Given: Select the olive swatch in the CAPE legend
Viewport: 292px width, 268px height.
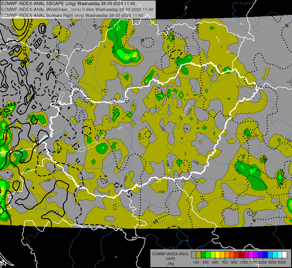Looking at the screenshot, I should pos(199,255).
